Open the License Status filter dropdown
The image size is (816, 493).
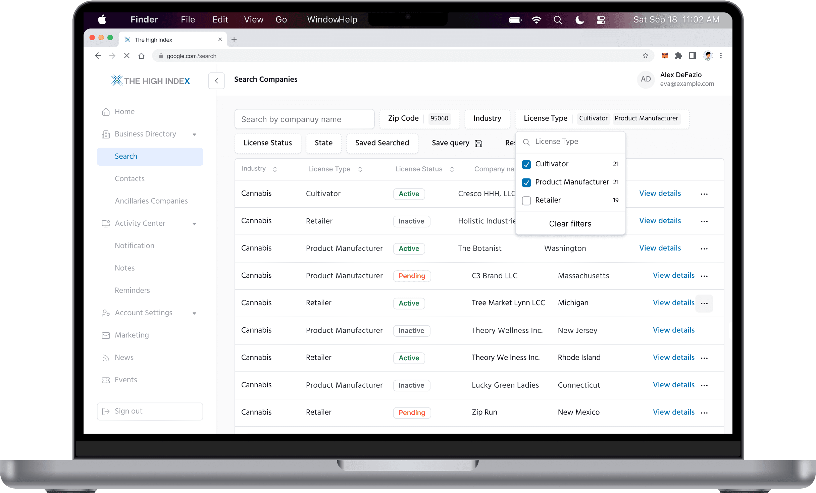pos(267,143)
